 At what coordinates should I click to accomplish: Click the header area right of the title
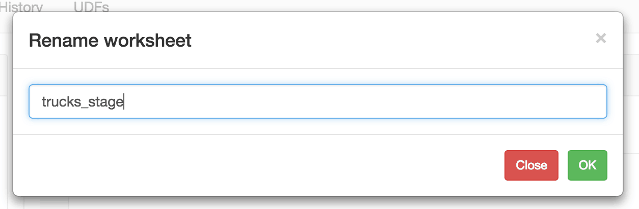(x=392, y=40)
